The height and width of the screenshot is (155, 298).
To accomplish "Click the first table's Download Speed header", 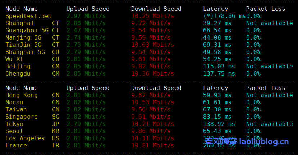I will 156,9.
